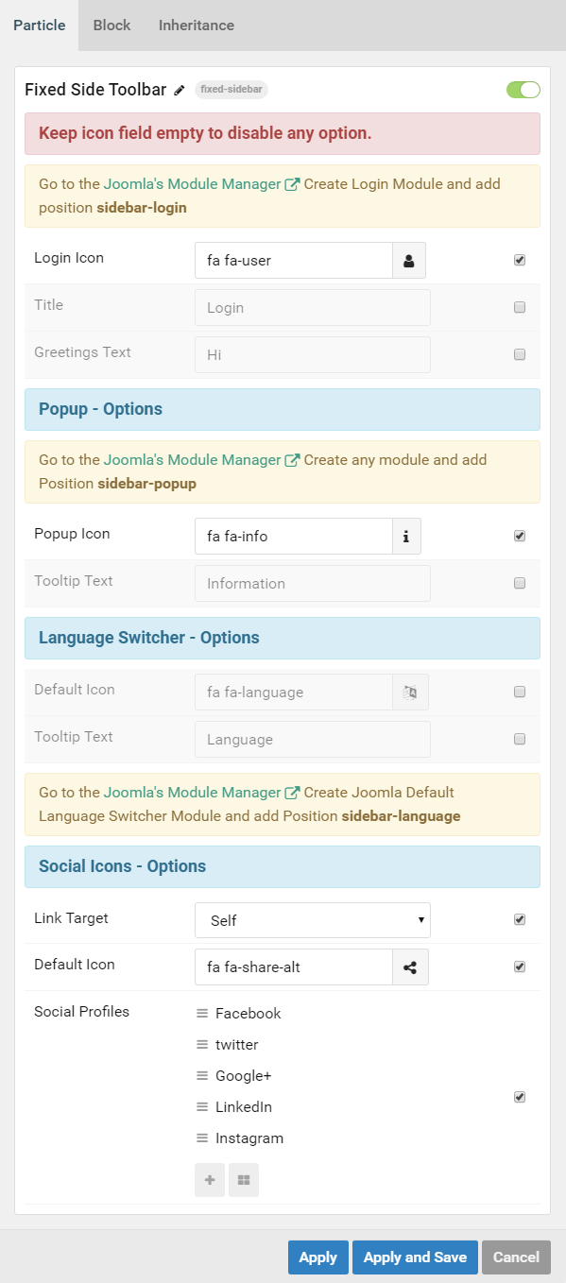Toggle the Fixed Side Toolbar enabled switch
The image size is (566, 1283).
pyautogui.click(x=523, y=90)
